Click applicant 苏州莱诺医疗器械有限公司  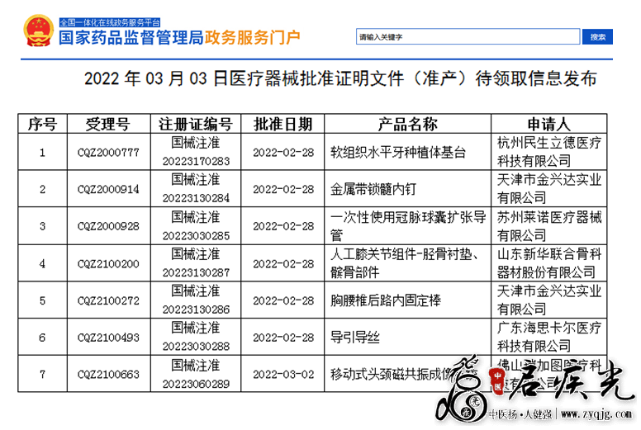click(548, 226)
